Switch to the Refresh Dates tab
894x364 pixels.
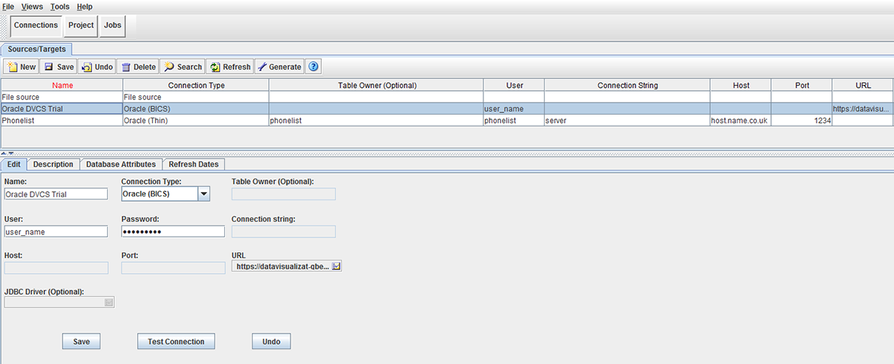point(192,165)
